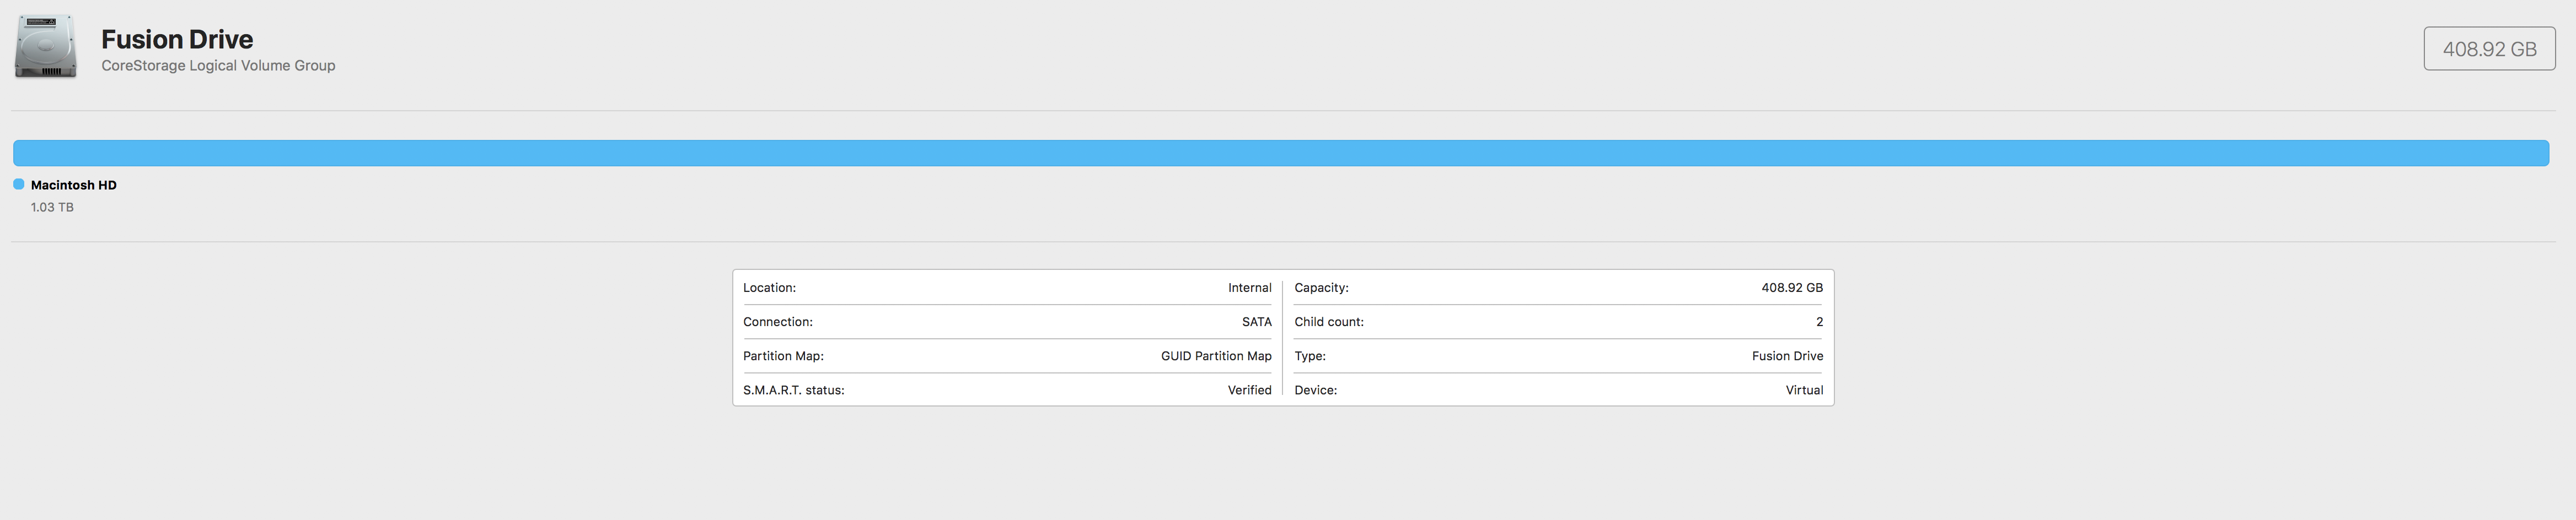Click the Location label
Screen dimensions: 2576x520
pyautogui.click(x=770, y=288)
